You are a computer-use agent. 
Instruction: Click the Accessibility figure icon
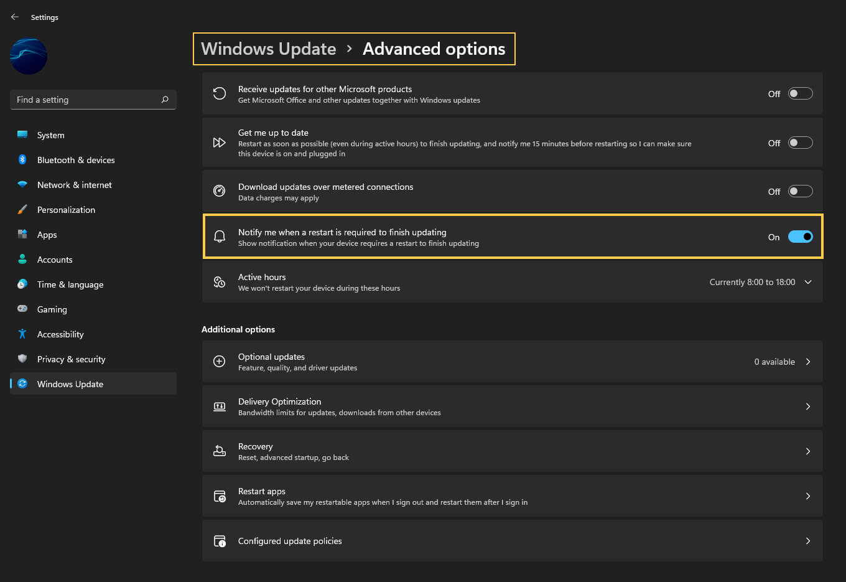pos(22,334)
